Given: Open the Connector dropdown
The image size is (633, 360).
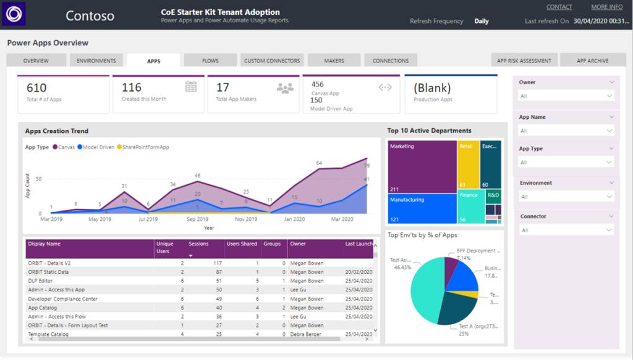Looking at the screenshot, I should [x=564, y=229].
